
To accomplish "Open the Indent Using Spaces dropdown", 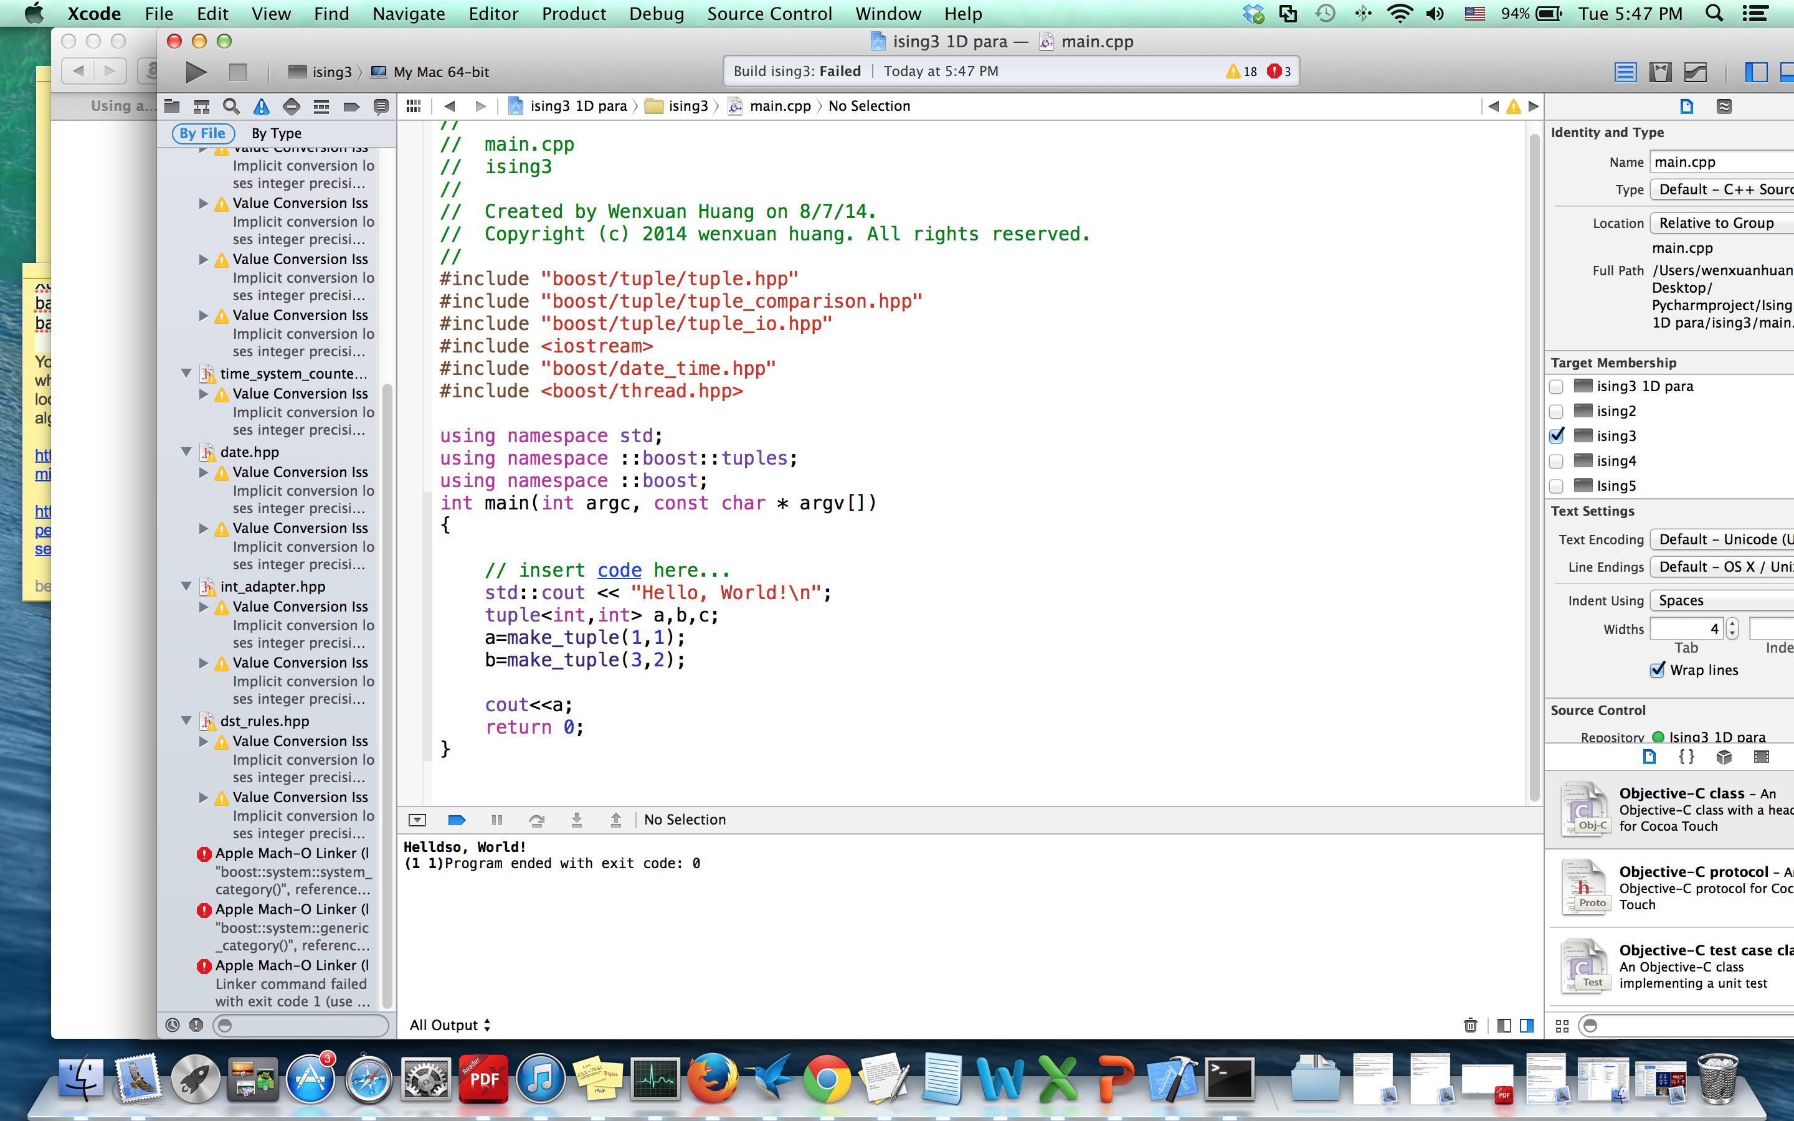I will (1722, 600).
